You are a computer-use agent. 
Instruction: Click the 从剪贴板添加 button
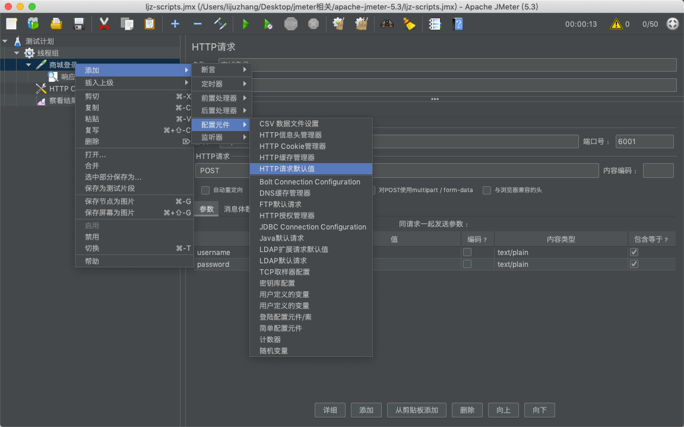tap(417, 410)
